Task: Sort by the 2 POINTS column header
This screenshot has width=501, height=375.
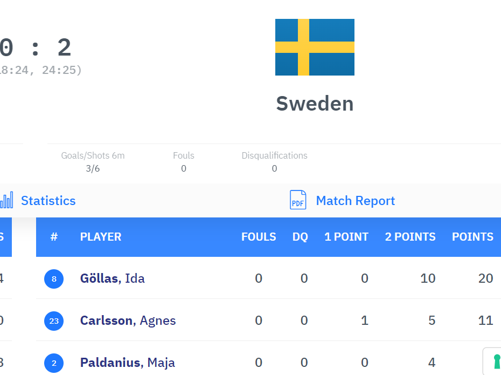Action: tap(410, 237)
